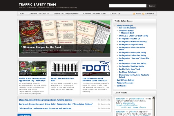Image resolution: width=174 pixels, height=116 pixels.
Task: Click comment bubble icon on November 3, 2014 post
Action: (75, 74)
